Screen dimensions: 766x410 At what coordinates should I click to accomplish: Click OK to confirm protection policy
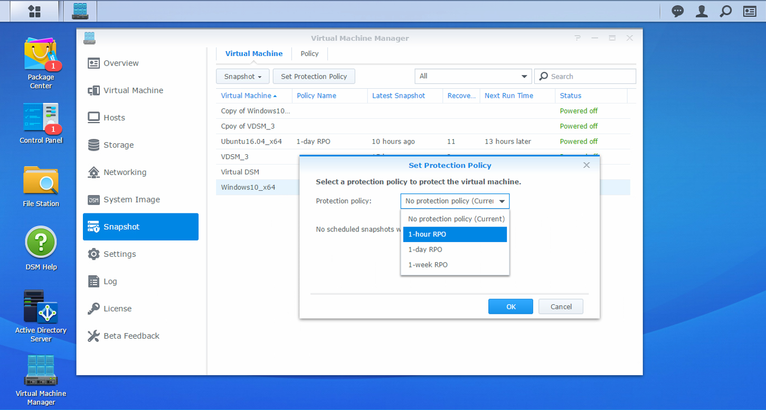click(x=510, y=306)
